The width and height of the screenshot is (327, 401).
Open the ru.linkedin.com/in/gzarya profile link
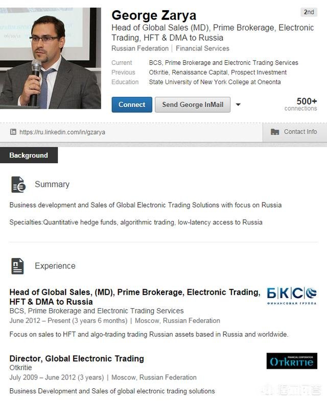62,132
